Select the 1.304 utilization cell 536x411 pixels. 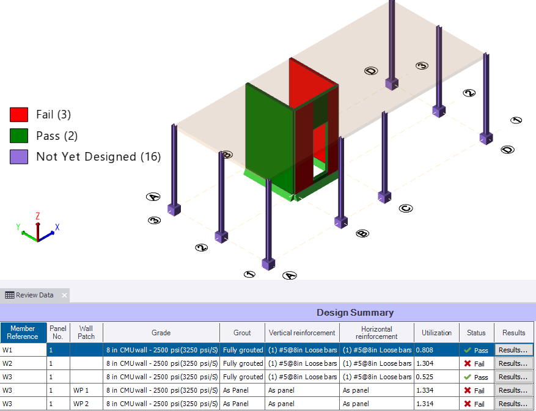pyautogui.click(x=436, y=363)
